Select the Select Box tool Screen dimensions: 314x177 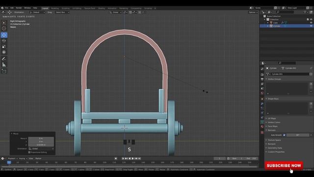coord(4,23)
